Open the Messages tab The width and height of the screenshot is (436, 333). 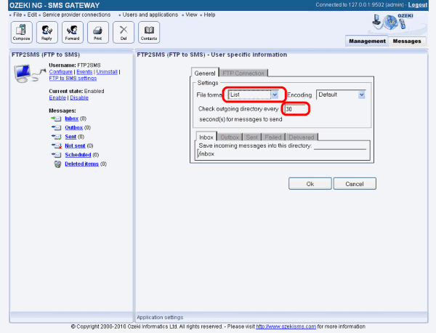(407, 41)
